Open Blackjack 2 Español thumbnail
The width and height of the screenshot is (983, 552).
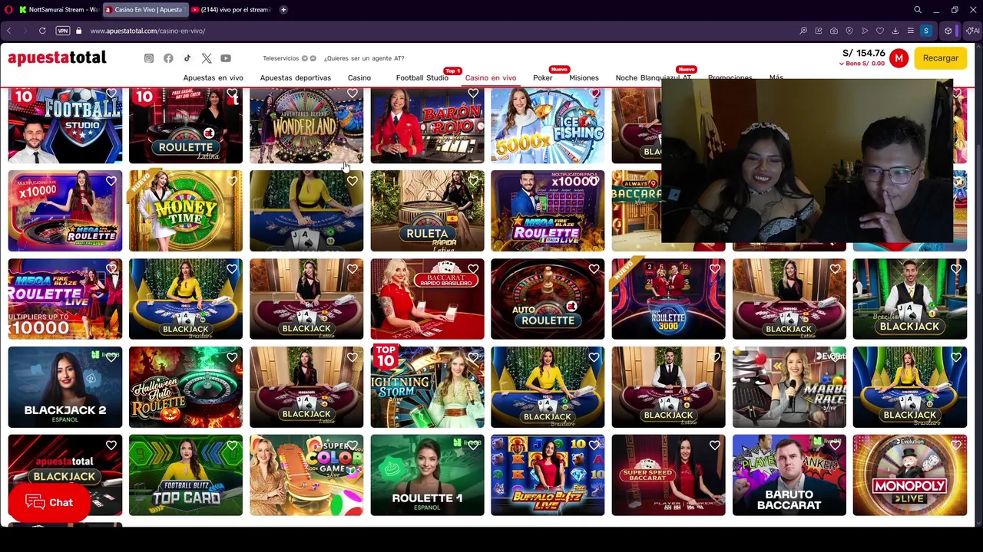pyautogui.click(x=65, y=387)
